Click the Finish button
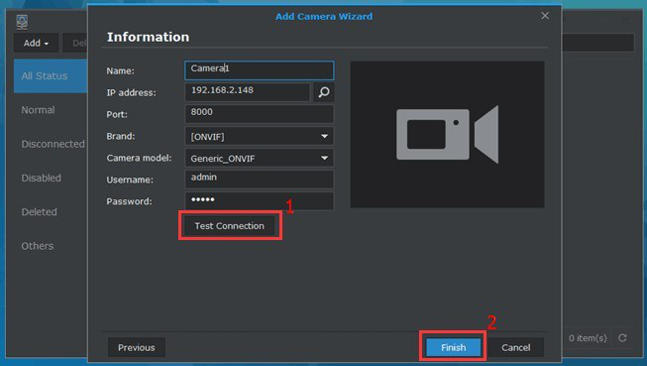Screen dimensions: 647x366 [453, 347]
